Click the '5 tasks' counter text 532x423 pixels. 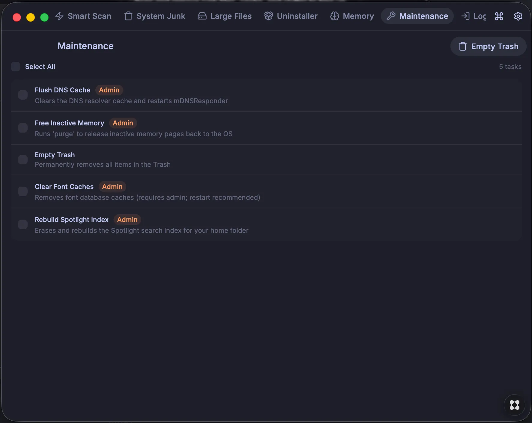[x=510, y=67]
